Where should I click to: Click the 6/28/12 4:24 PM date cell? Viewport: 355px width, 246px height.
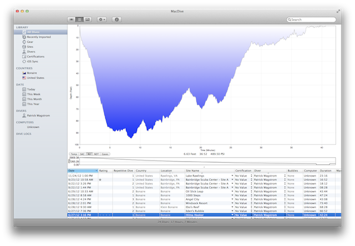pyautogui.click(x=79, y=199)
